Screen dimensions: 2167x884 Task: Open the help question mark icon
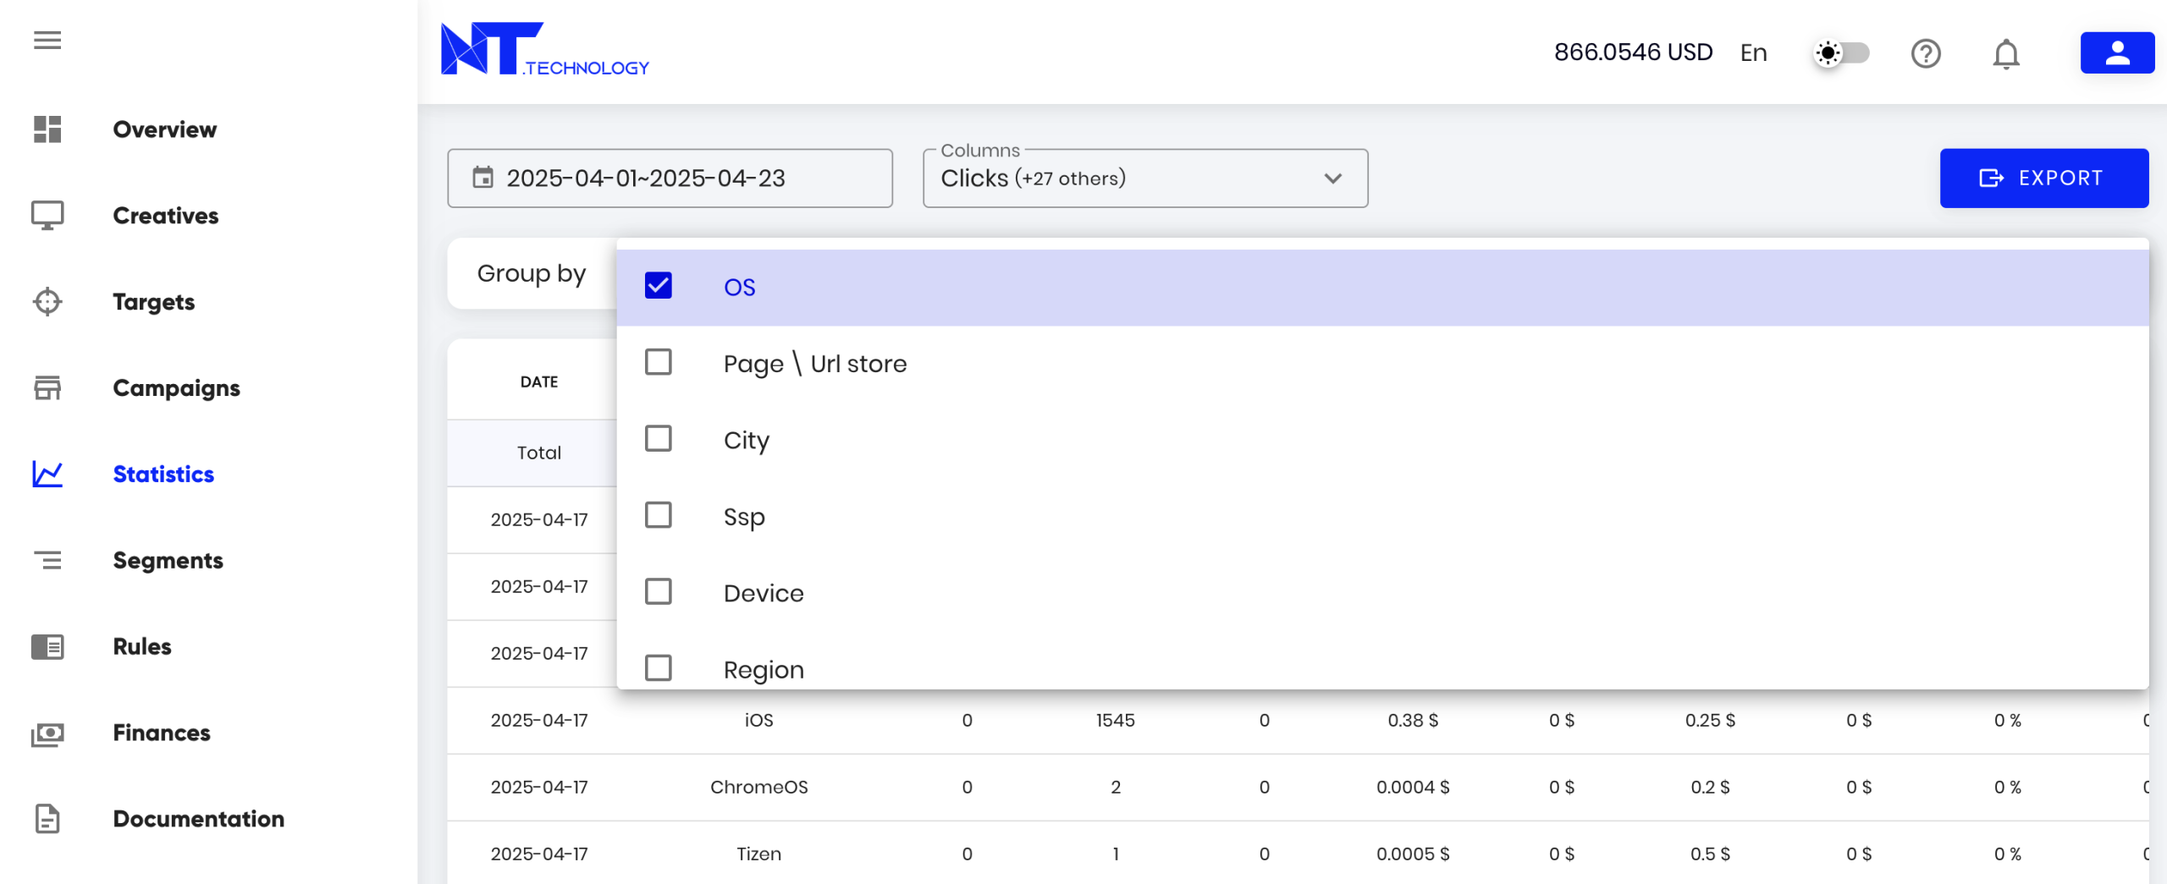1925,53
